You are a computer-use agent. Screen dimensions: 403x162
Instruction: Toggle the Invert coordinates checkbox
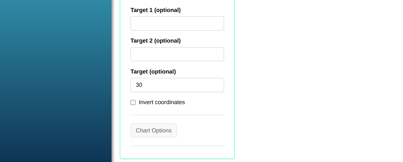(133, 102)
